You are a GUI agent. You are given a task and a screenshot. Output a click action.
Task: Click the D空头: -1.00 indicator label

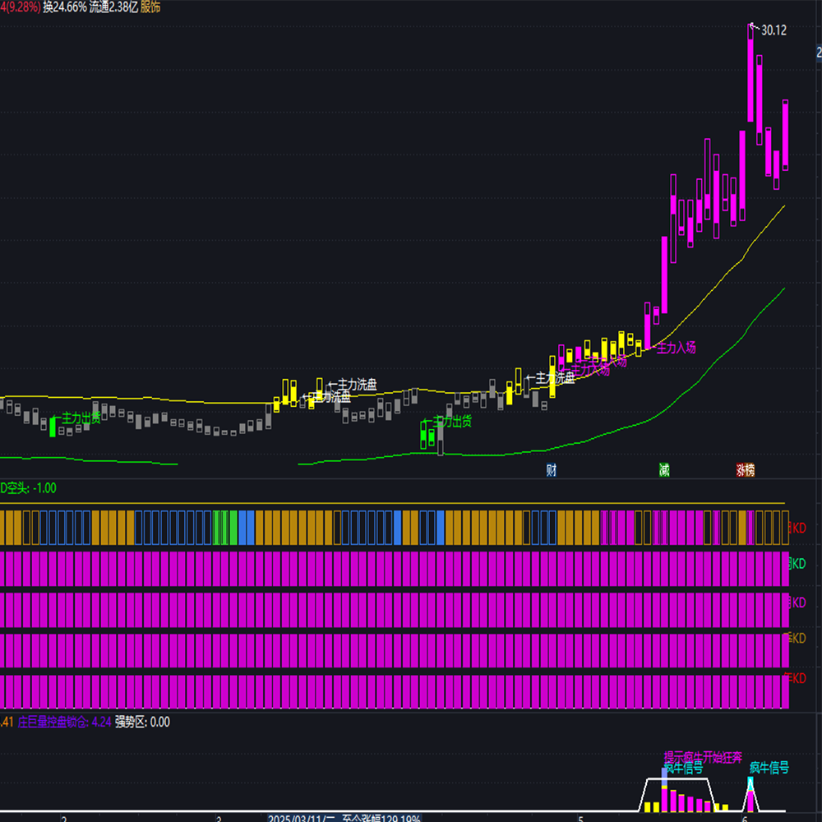point(28,488)
